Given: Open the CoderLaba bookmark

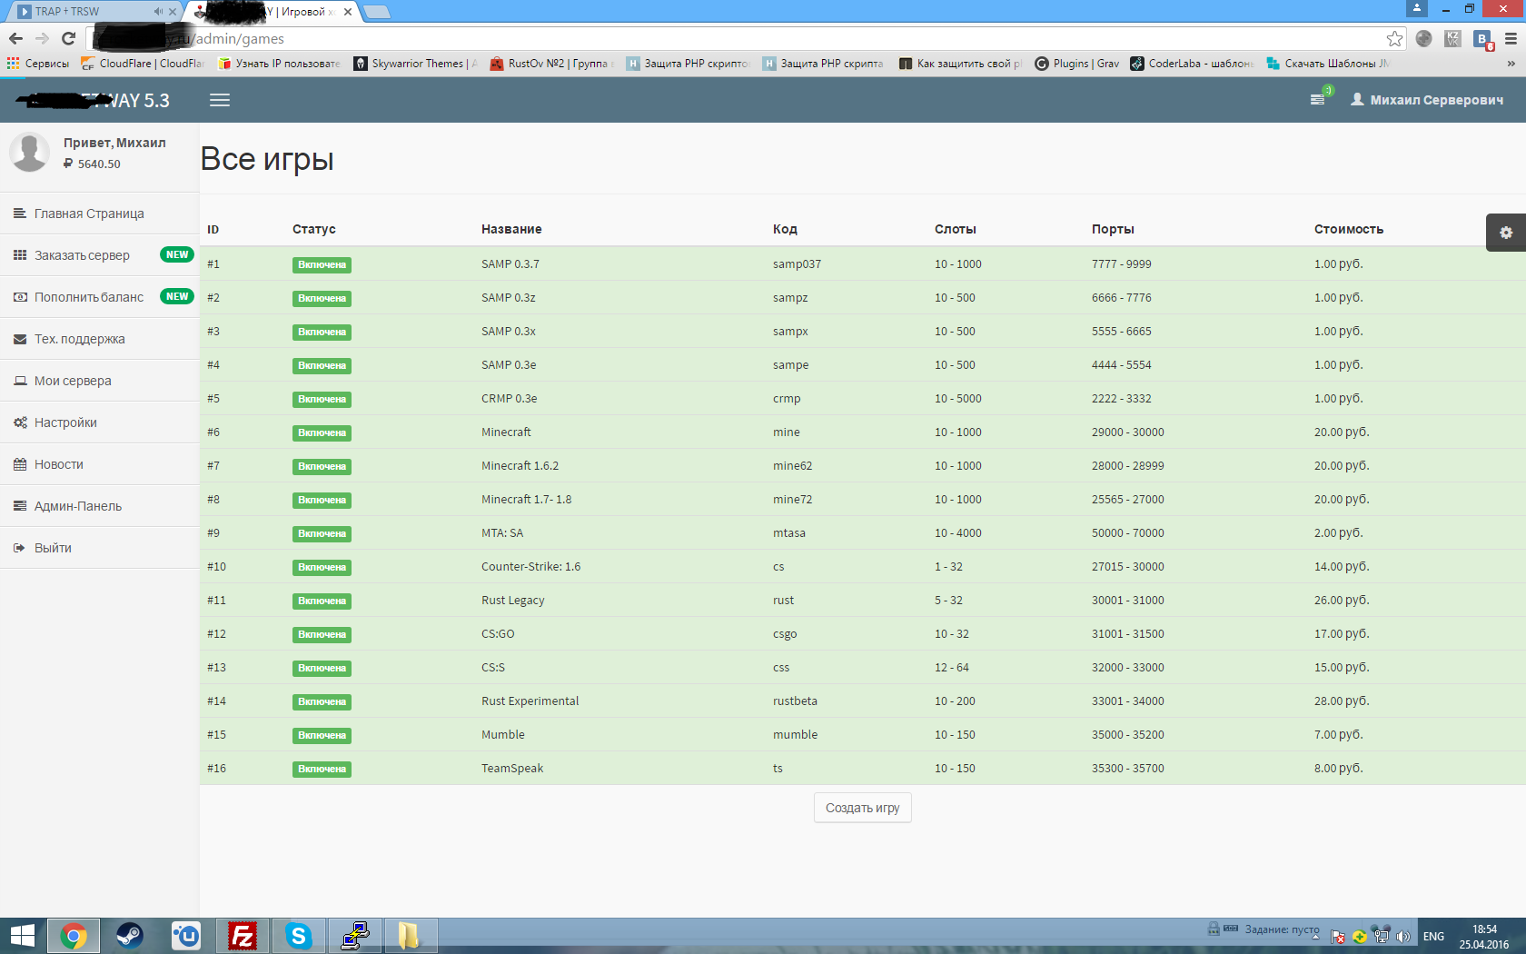Looking at the screenshot, I should click(x=1192, y=64).
